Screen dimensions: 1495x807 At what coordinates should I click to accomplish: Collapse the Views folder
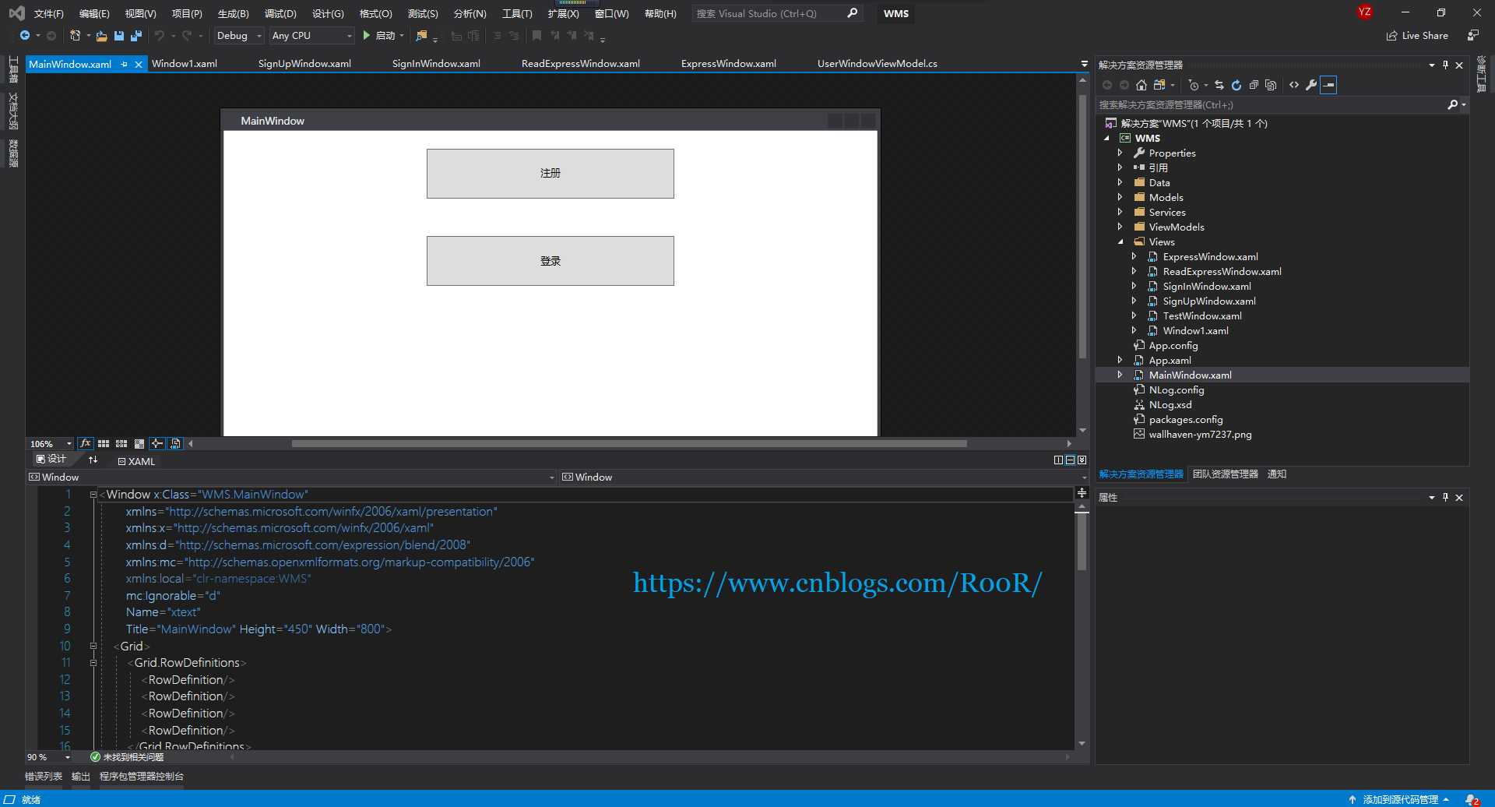(x=1120, y=241)
